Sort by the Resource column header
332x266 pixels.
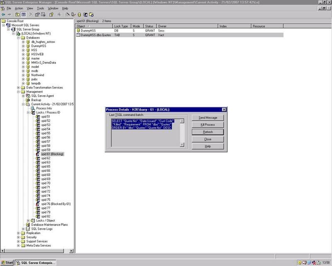(267, 26)
